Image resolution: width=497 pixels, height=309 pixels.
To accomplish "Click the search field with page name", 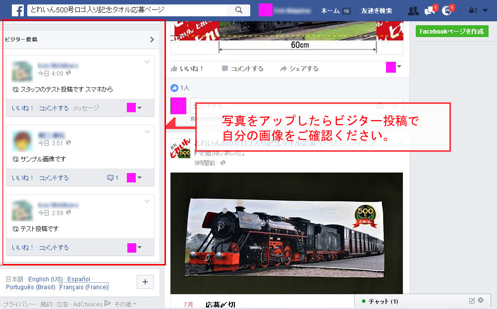I will (x=128, y=10).
